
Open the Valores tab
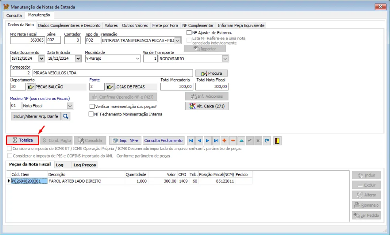click(x=111, y=25)
